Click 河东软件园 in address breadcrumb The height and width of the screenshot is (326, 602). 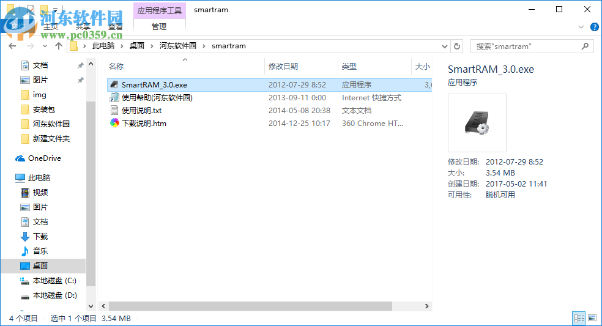pyautogui.click(x=178, y=46)
